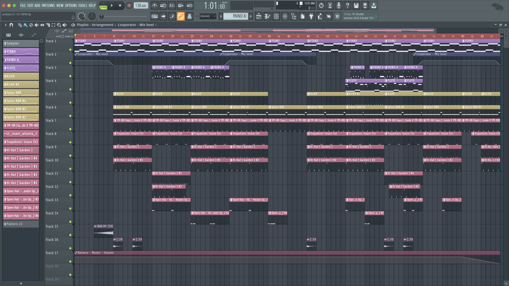Open the audio editor scissors icon
509x286 pixels.
[330, 5]
